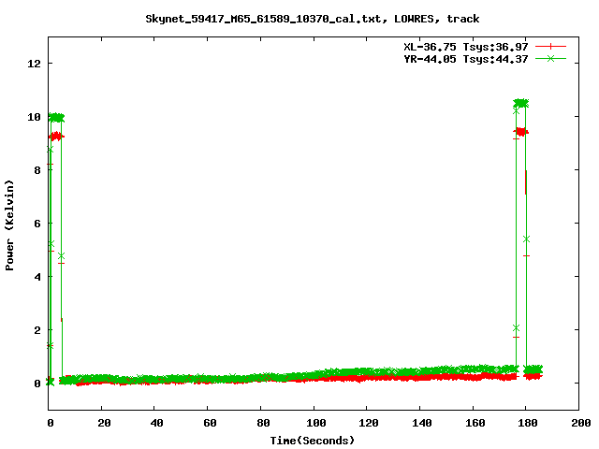Click the y-axis tick label 8
Viewport: 599px width, 449px height.
[x=37, y=170]
